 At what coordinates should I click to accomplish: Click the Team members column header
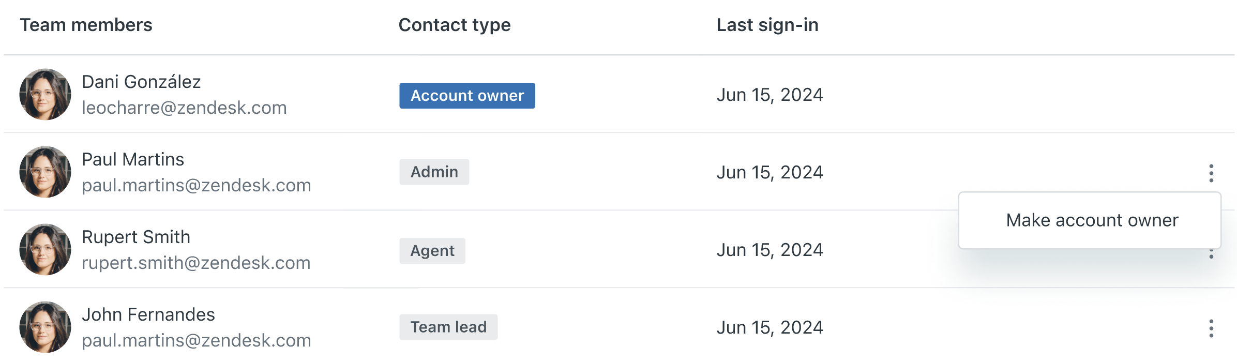click(86, 25)
